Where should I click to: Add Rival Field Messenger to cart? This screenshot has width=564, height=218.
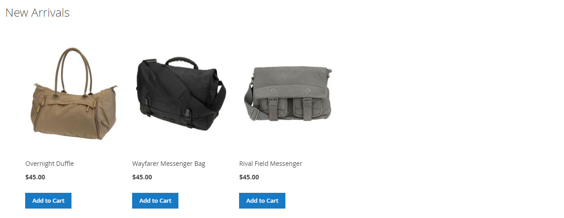click(x=262, y=200)
